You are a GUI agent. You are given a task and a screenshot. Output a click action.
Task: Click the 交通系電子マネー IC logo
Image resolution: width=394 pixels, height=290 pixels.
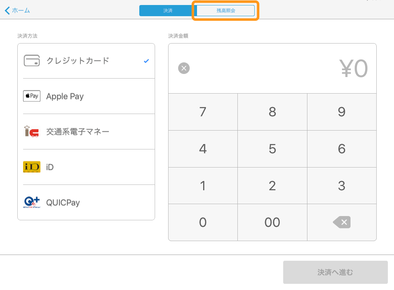[x=32, y=132]
